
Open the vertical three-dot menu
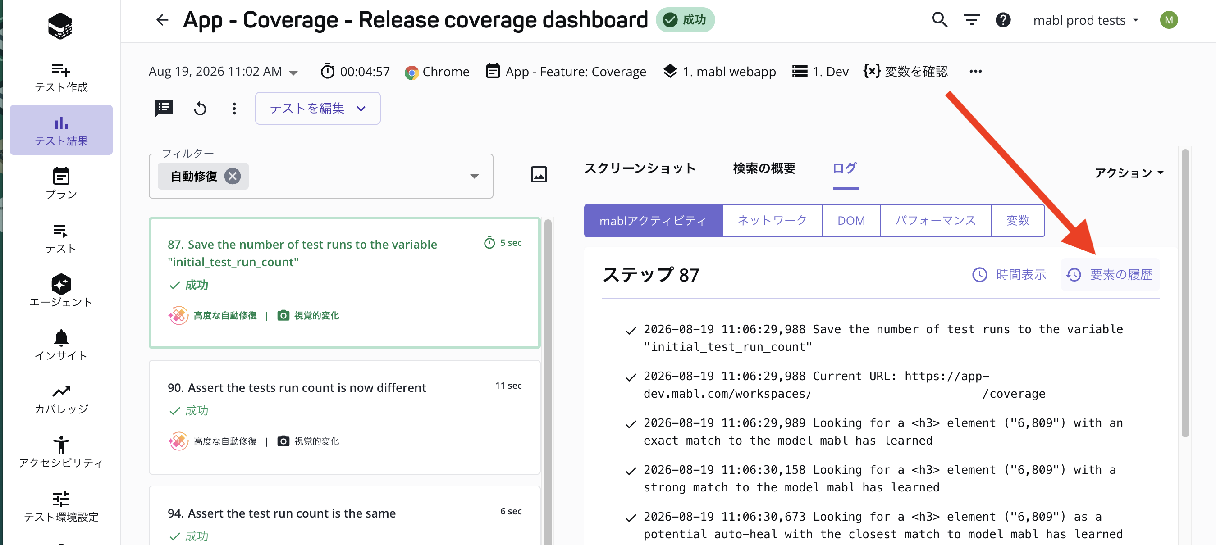pos(234,108)
